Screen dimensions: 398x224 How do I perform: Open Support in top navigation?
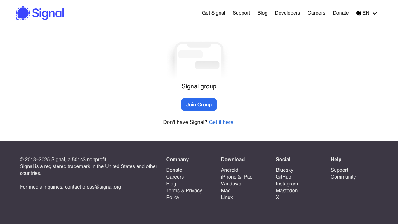[x=241, y=13]
